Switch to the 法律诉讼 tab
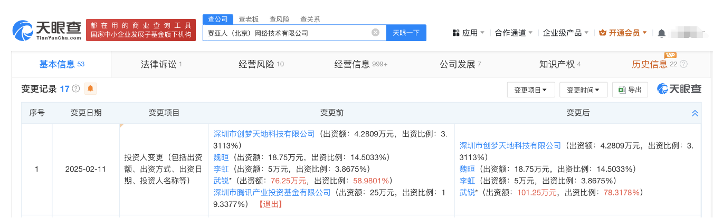The height and width of the screenshot is (218, 713). 161,64
